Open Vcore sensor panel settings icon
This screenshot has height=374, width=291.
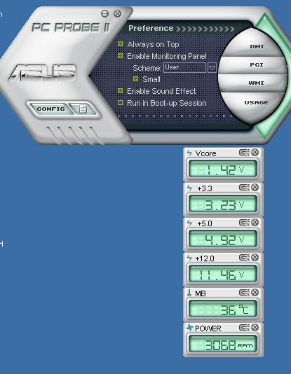pos(244,153)
